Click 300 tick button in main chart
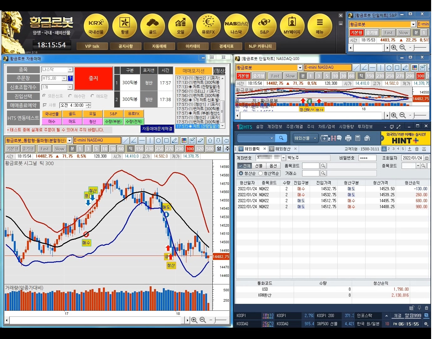The width and height of the screenshot is (433, 339). tap(190, 149)
